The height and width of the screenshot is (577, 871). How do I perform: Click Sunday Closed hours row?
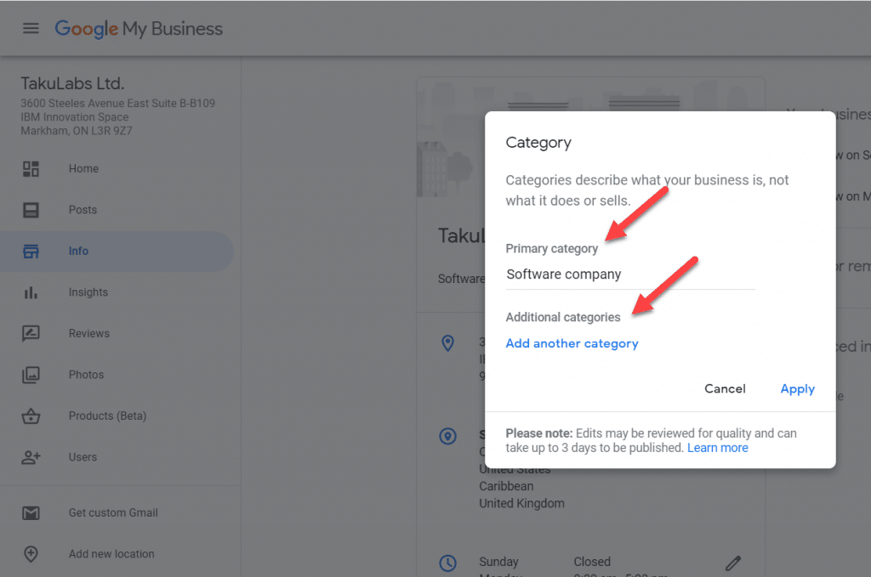click(545, 562)
